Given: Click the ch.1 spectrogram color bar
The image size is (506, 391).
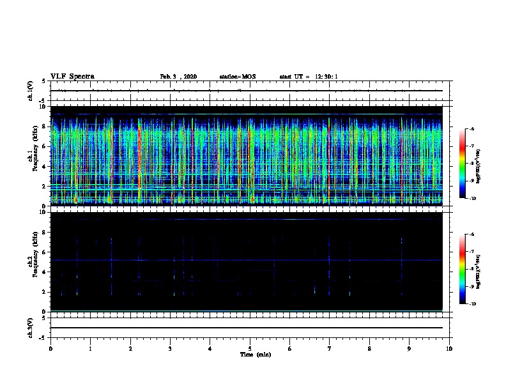Looking at the screenshot, I should [x=462, y=164].
